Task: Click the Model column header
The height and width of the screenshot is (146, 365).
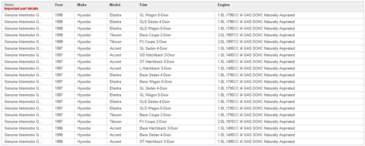Action: [115, 5]
